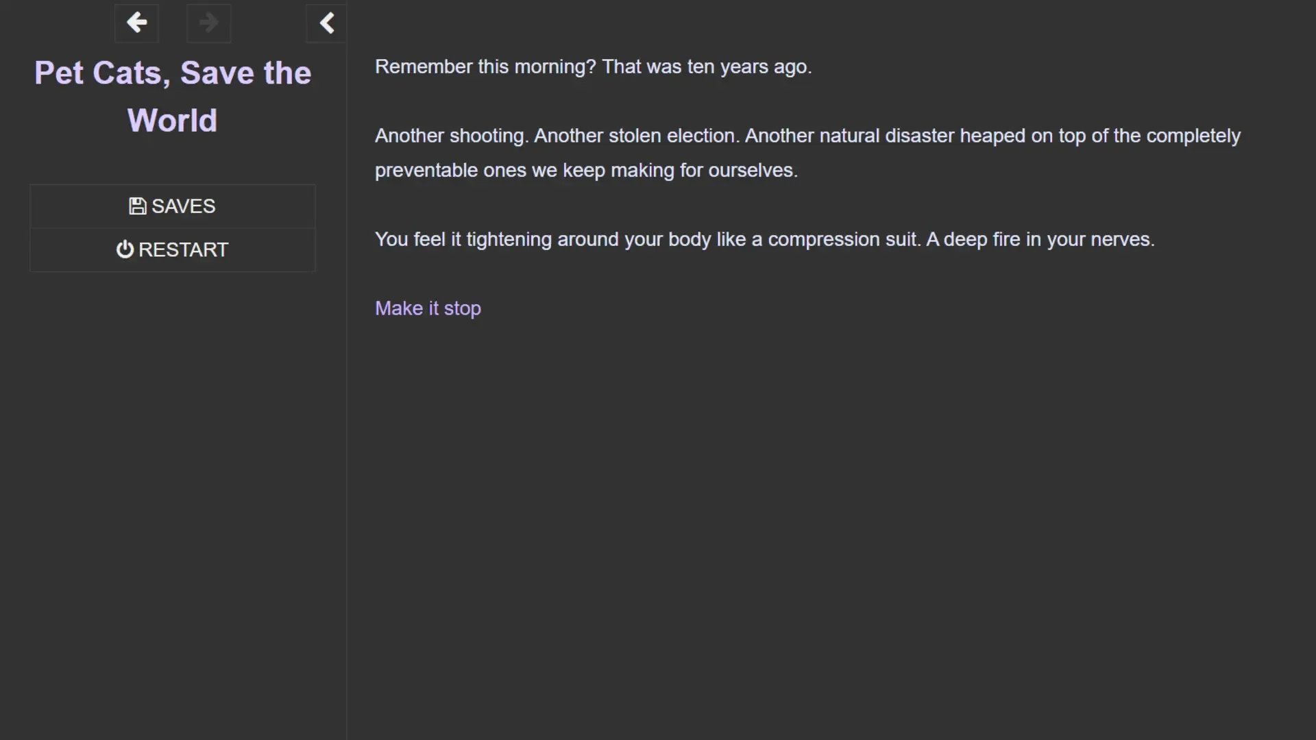This screenshot has width=1316, height=740.
Task: Follow the 'Make it stop' link
Action: [428, 308]
